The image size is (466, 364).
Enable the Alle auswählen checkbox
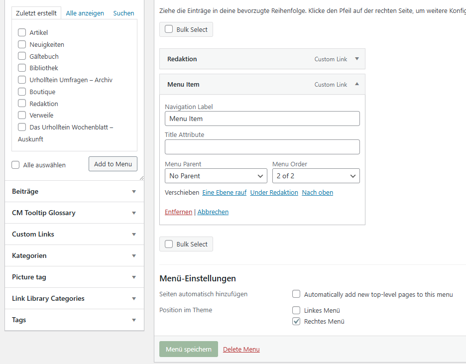pyautogui.click(x=16, y=165)
